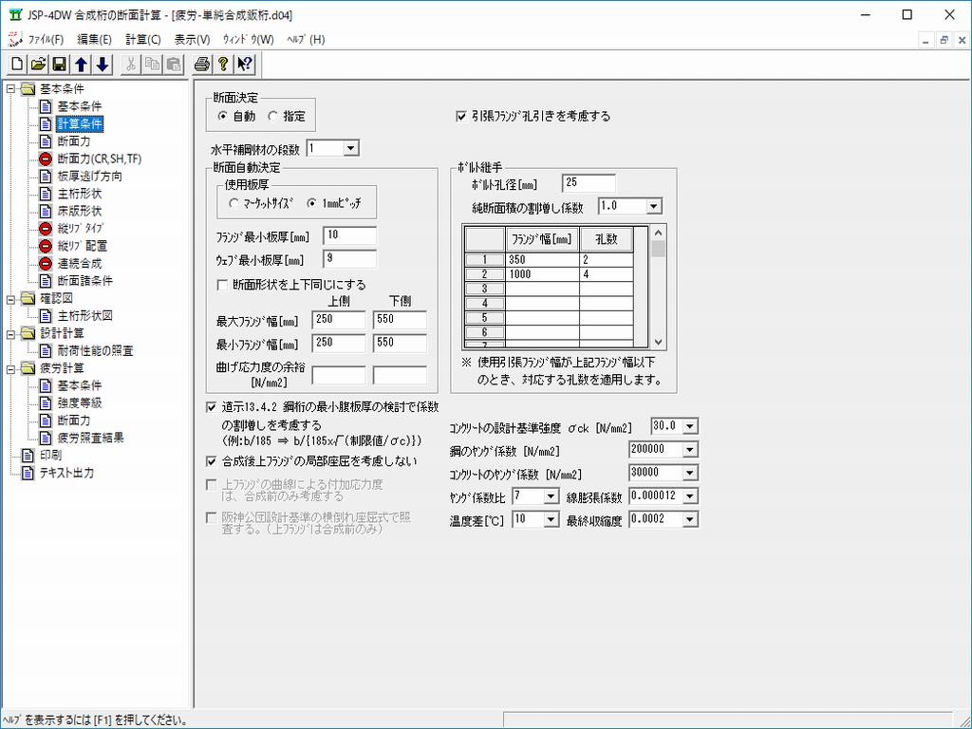Open テキスト出力 in the tree
Screen dimensions: 972x729
(x=65, y=473)
